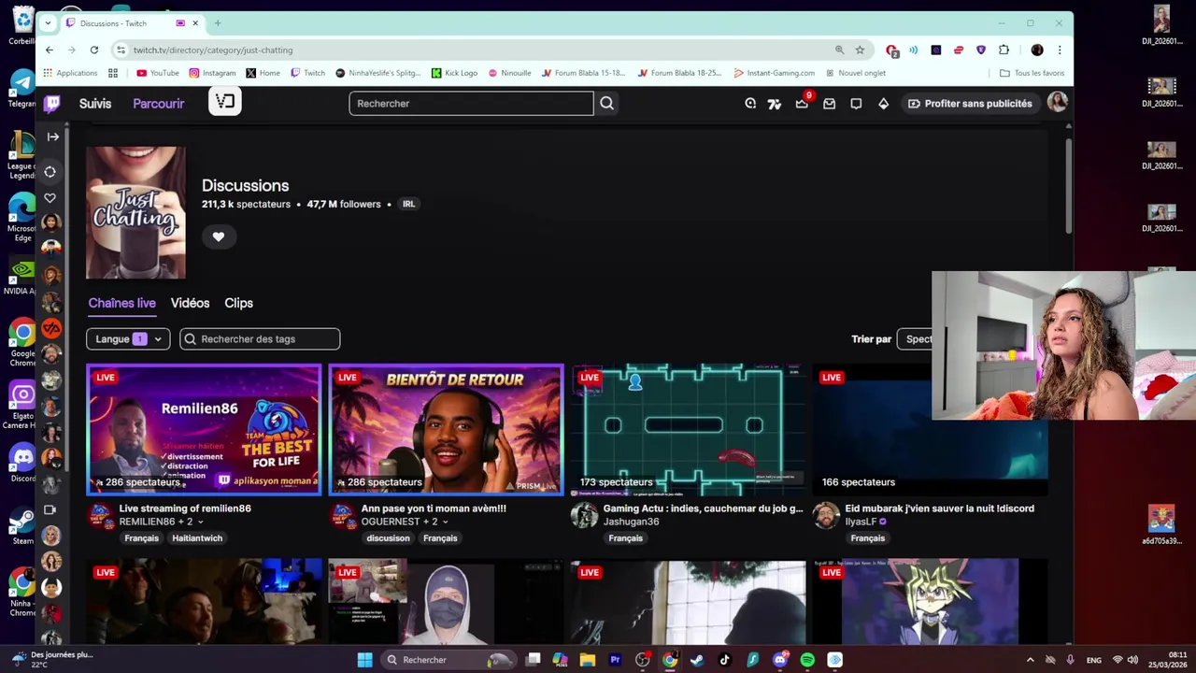The height and width of the screenshot is (673, 1196).
Task: Open the Twitch page vertical scrollbar
Action: pyautogui.click(x=1068, y=187)
